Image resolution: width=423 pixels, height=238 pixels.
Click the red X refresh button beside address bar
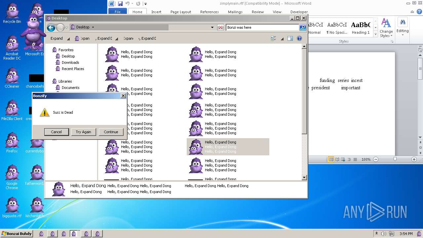pyautogui.click(x=220, y=27)
